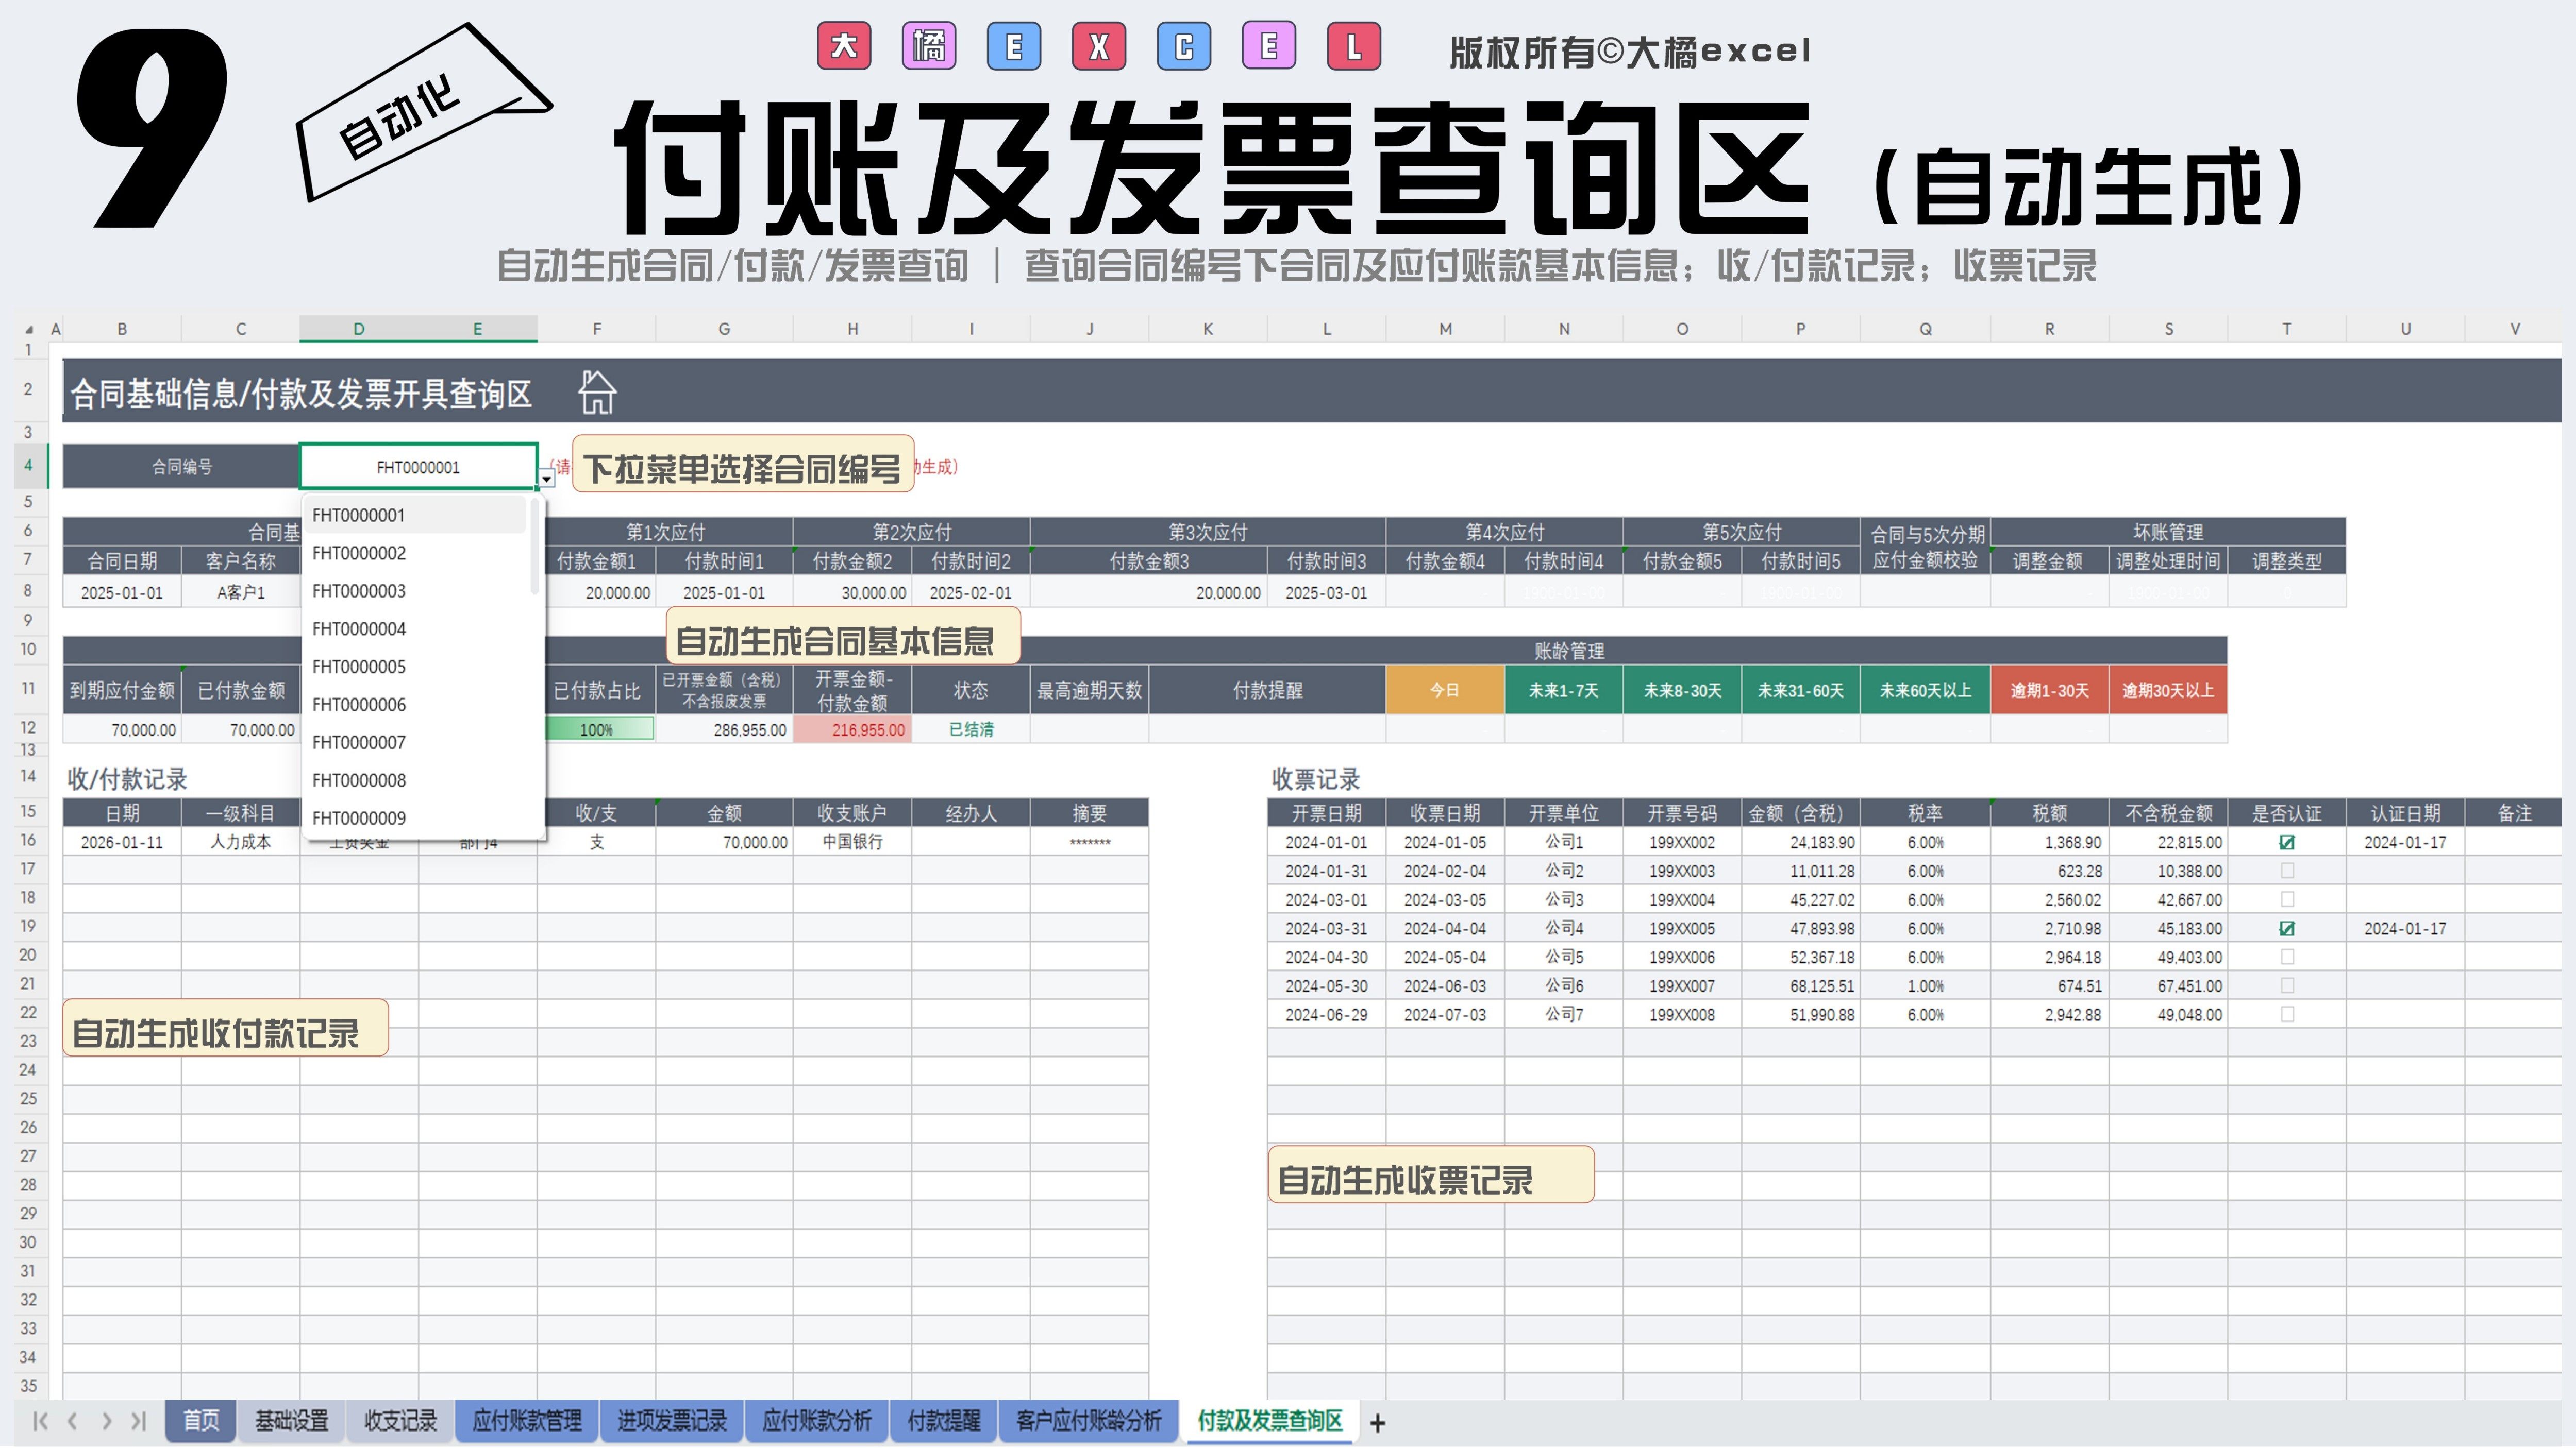Click the 首页 sheet tab button
2576x1448 pixels.
(x=201, y=1420)
